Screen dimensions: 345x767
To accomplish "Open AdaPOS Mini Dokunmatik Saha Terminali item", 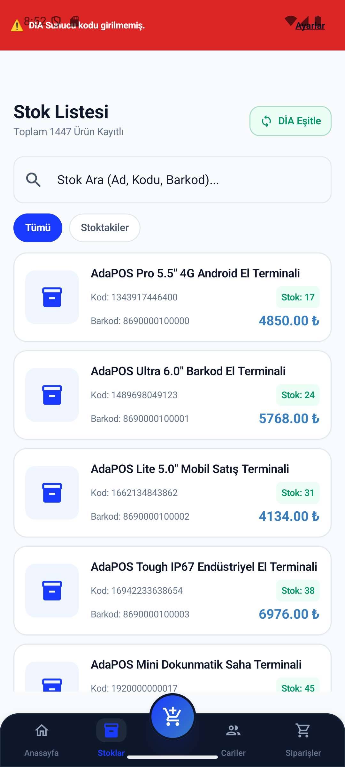I will [x=172, y=668].
